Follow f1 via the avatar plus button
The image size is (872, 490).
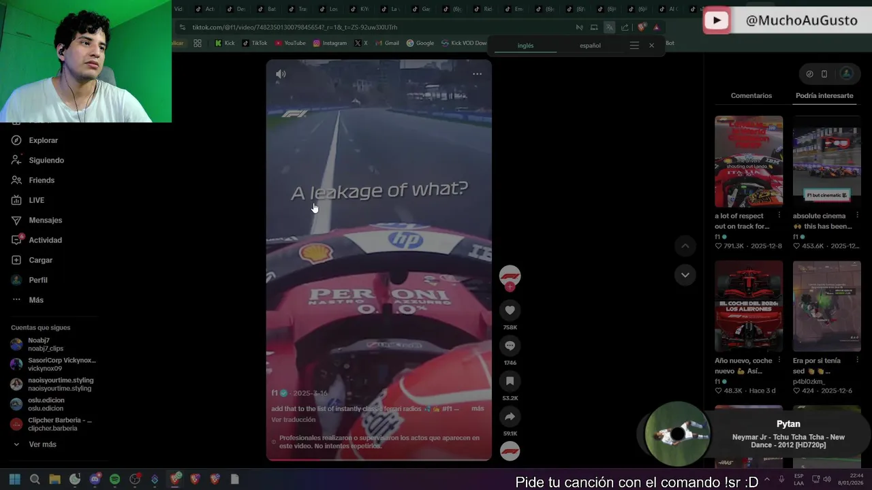[510, 287]
